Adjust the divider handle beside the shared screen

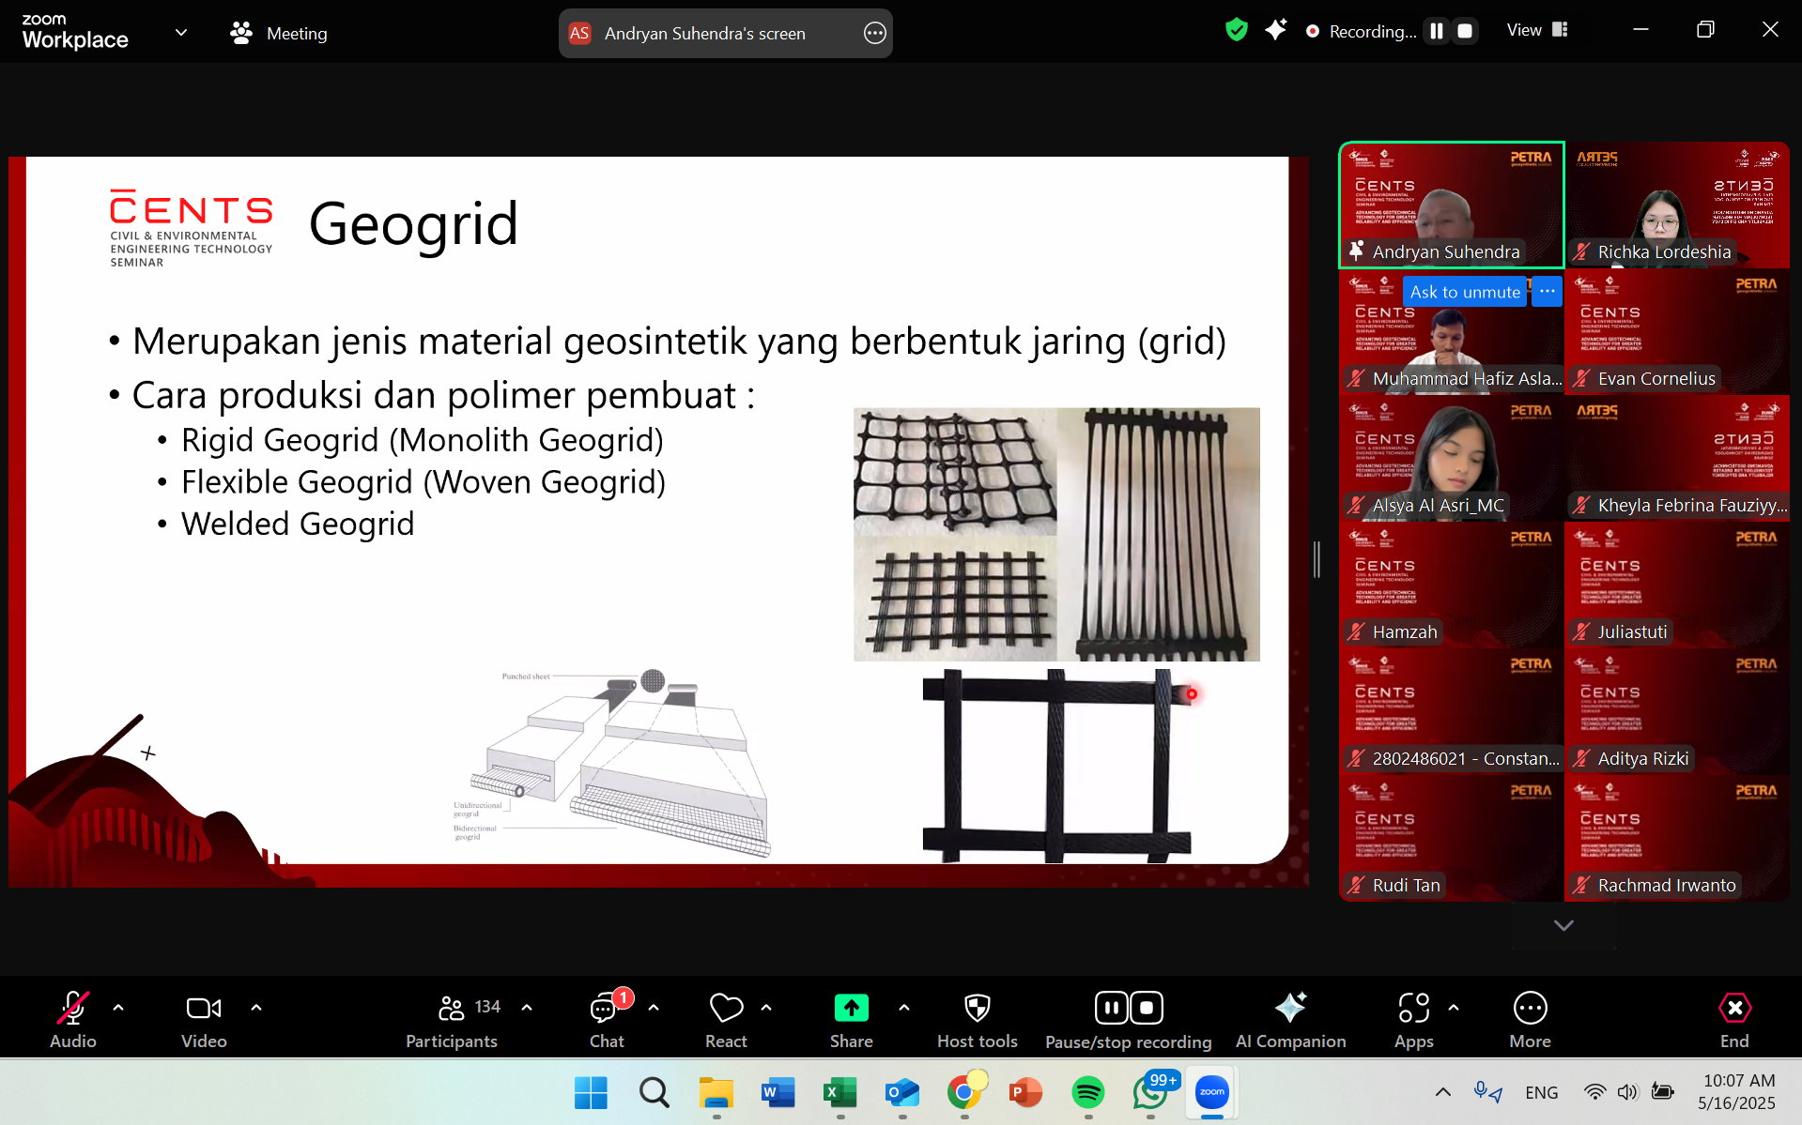point(1317,560)
